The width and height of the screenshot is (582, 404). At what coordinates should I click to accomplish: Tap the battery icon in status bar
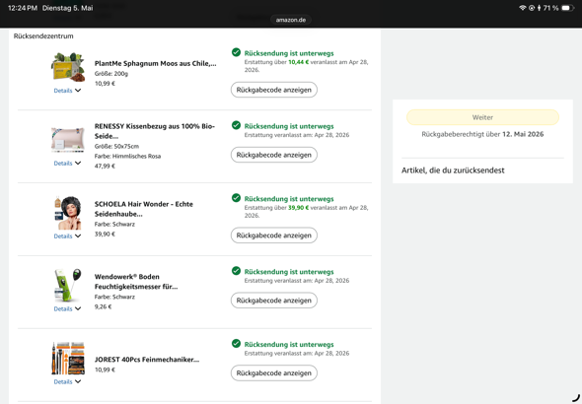click(x=567, y=8)
